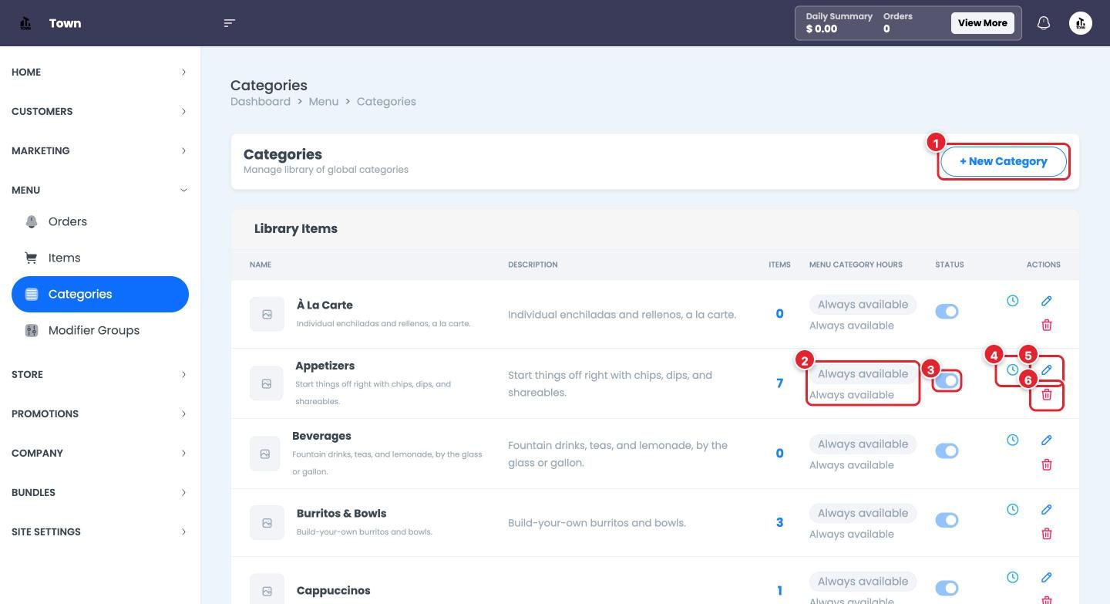Open Orders in the sidebar menu
The height and width of the screenshot is (604, 1110).
[x=100, y=221]
